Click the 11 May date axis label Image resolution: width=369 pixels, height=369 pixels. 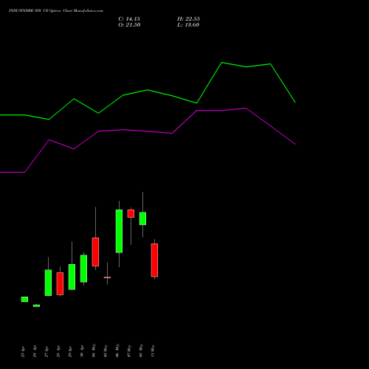pos(153,351)
